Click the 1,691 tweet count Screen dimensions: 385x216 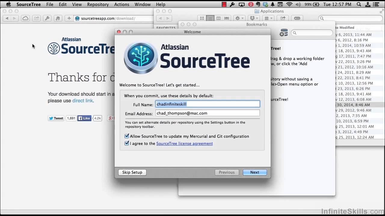click(x=71, y=118)
